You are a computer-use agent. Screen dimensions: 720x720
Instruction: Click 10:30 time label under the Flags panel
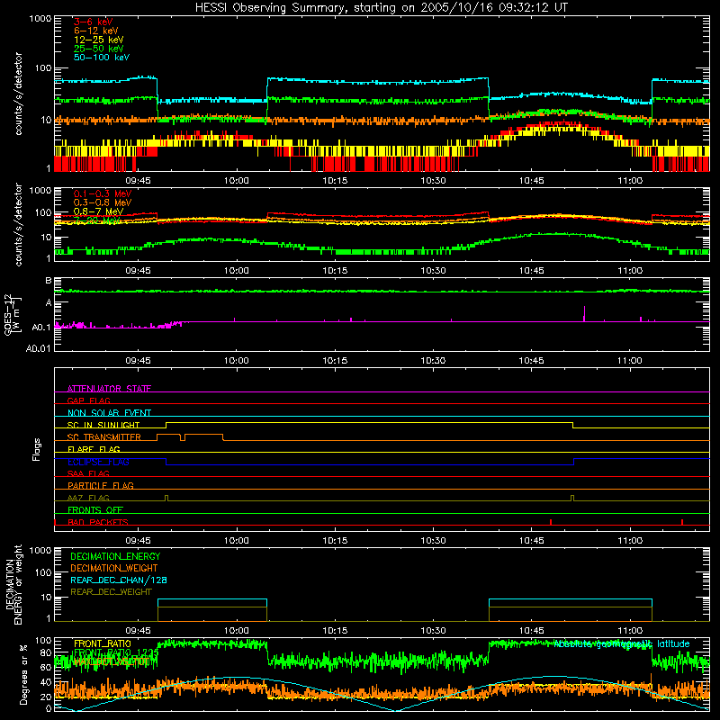tap(433, 541)
